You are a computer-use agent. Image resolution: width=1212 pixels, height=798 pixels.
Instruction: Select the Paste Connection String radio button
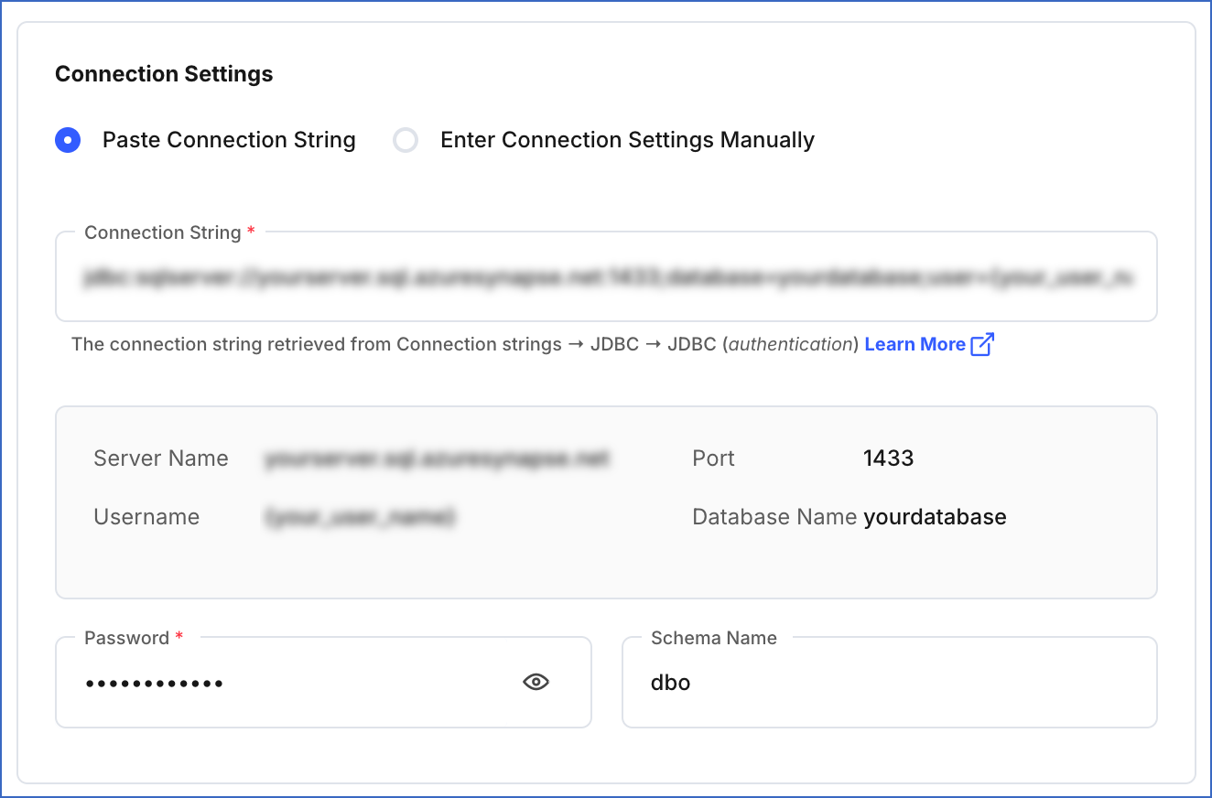coord(67,140)
